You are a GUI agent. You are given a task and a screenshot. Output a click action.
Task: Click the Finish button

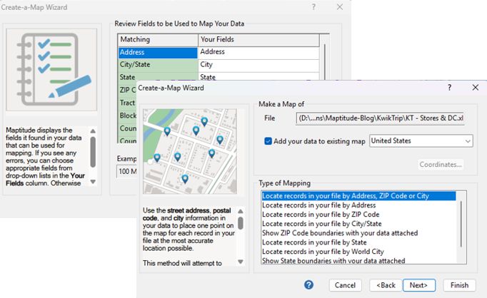click(x=458, y=284)
